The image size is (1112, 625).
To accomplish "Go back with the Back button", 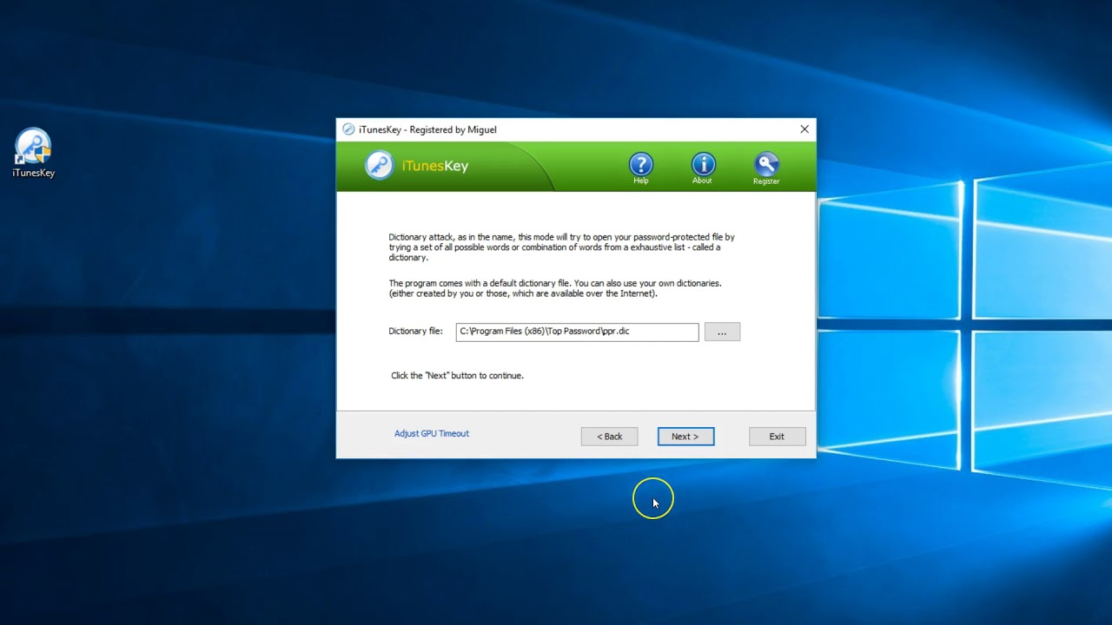I will (609, 437).
